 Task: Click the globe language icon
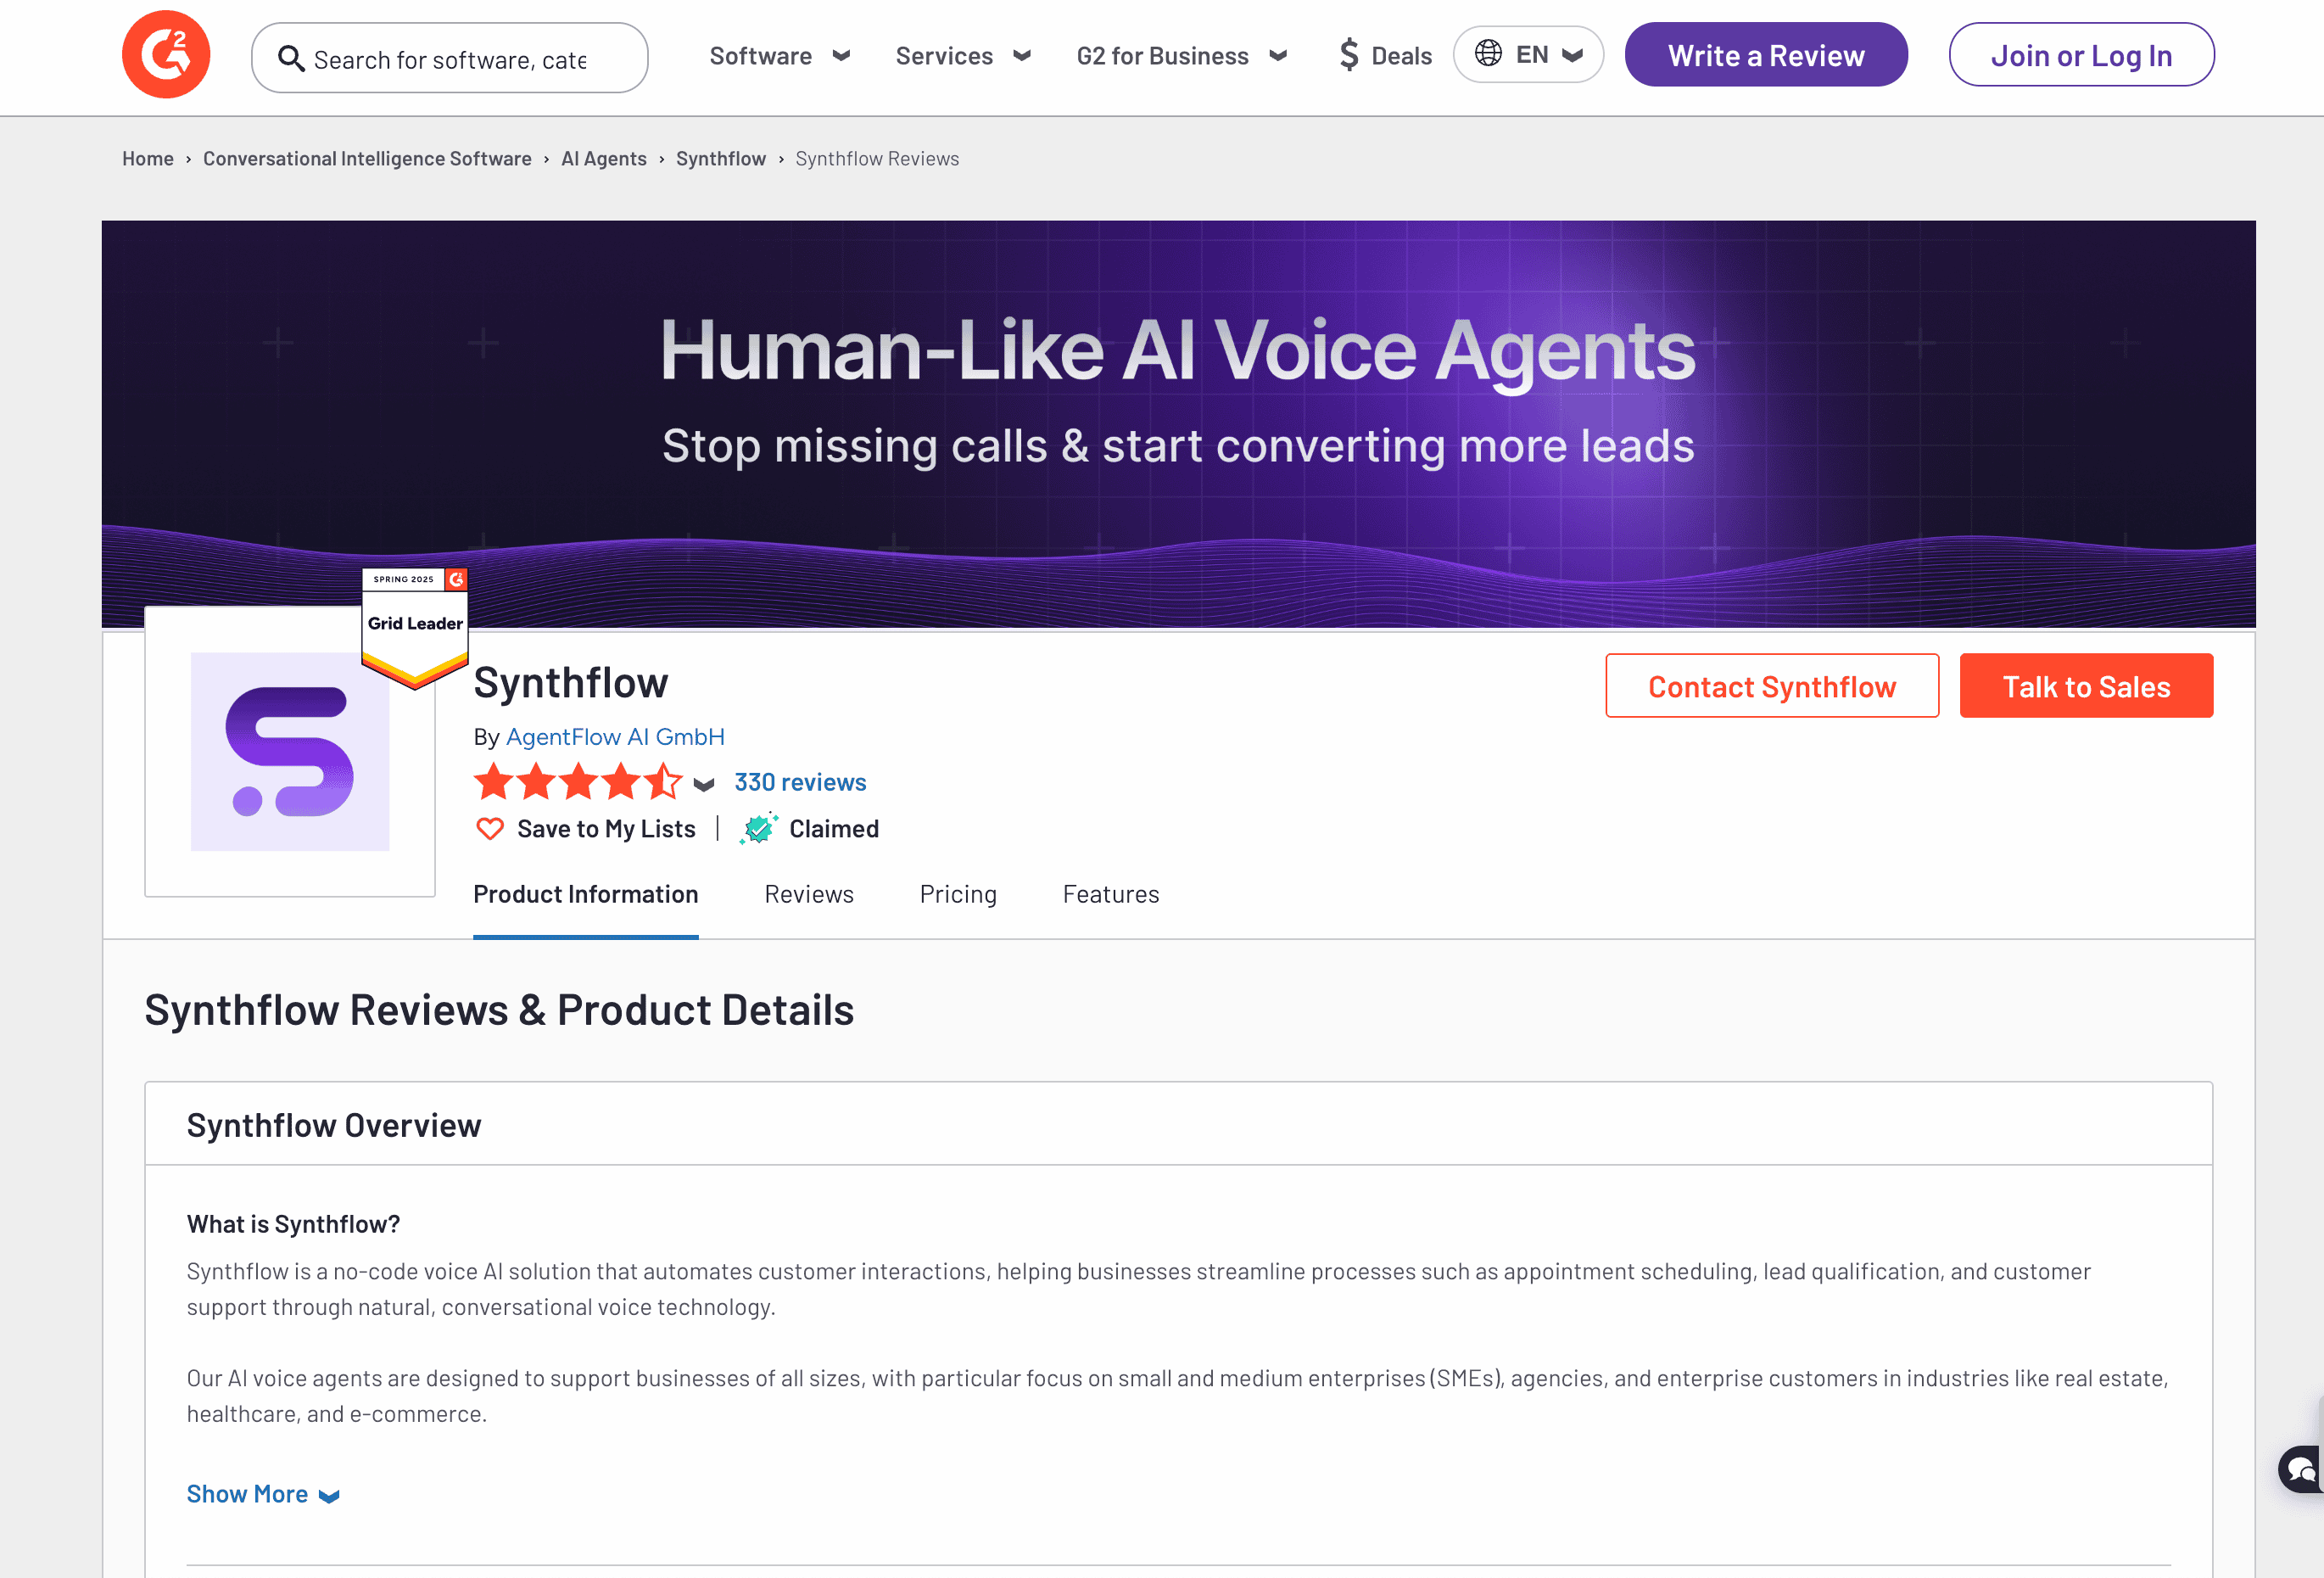pos(1488,53)
